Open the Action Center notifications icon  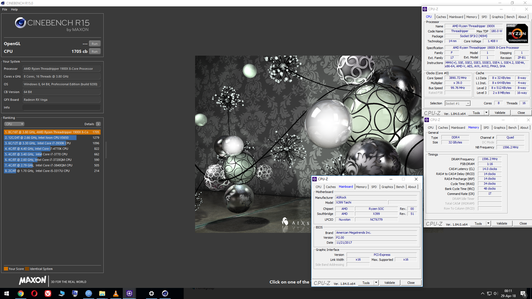pos(523,294)
